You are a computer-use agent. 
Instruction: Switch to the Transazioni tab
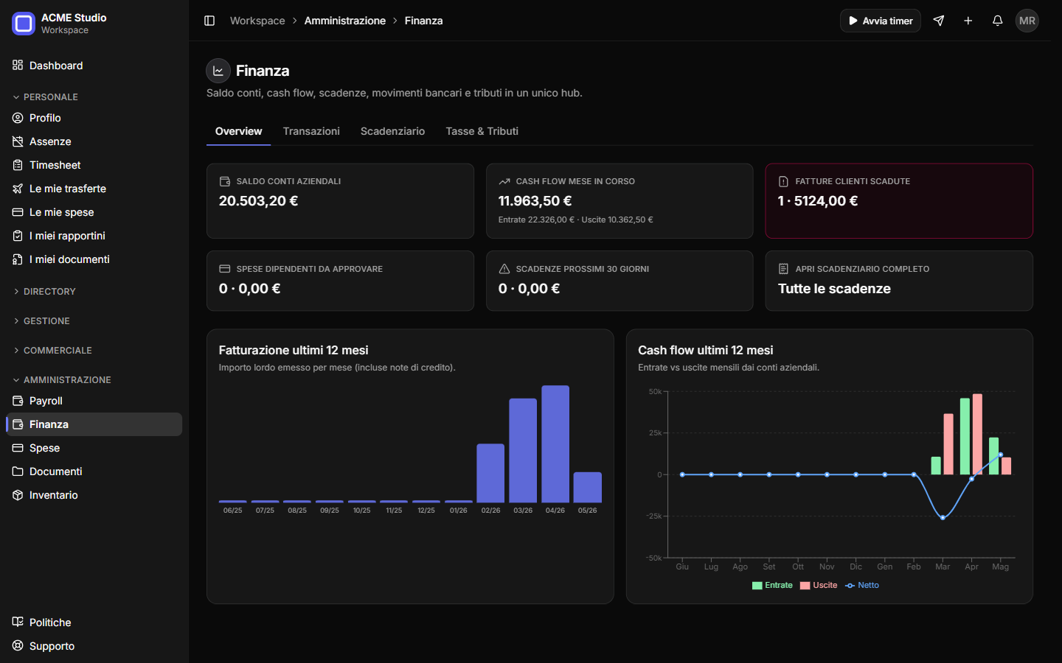[311, 131]
